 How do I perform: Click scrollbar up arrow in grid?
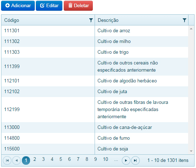pos(191,29)
